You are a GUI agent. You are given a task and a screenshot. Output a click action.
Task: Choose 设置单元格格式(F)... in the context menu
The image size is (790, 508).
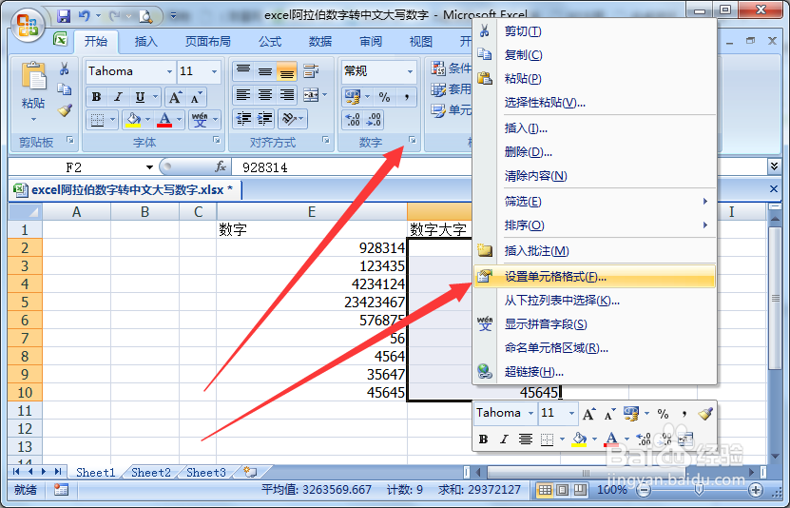(x=594, y=277)
